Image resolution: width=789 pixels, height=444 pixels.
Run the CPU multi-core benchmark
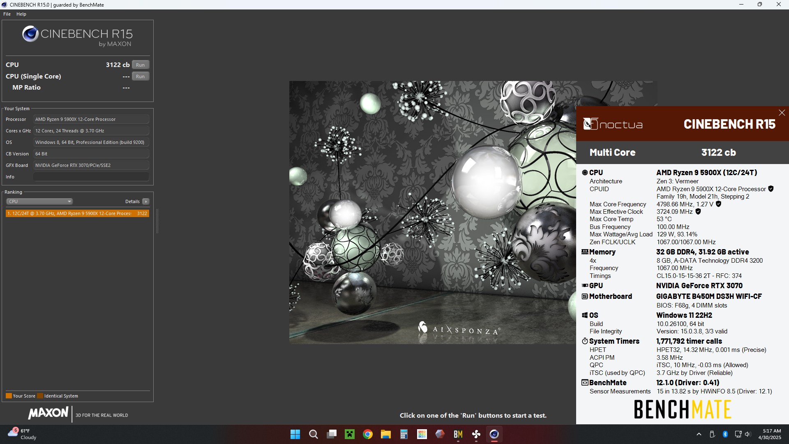(141, 65)
